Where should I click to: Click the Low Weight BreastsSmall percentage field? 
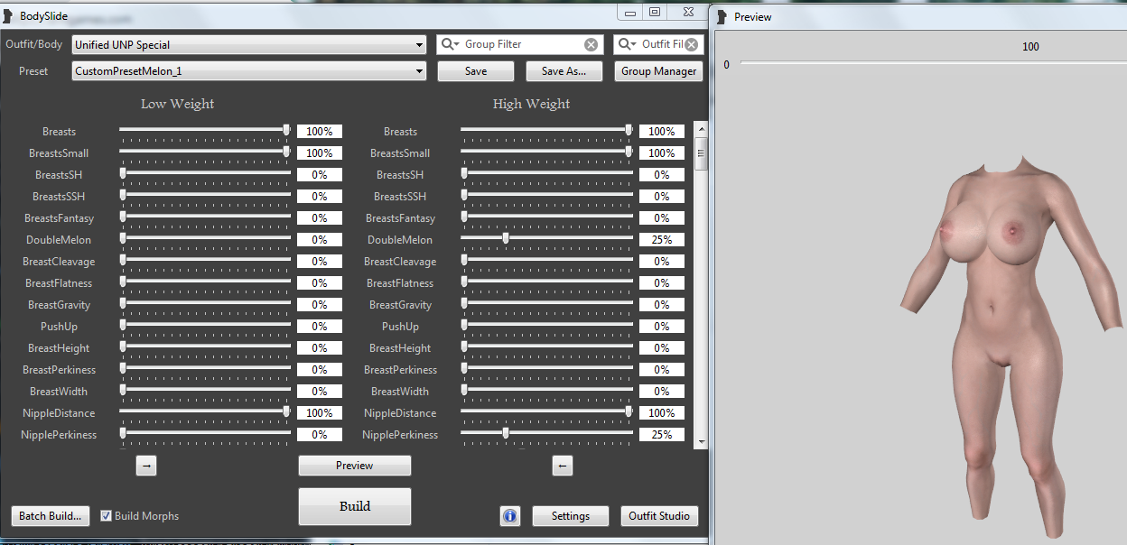(x=320, y=153)
